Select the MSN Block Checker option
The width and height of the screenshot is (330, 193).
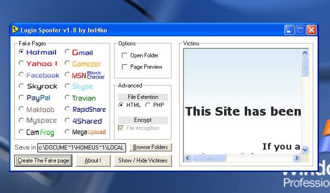pos(67,75)
